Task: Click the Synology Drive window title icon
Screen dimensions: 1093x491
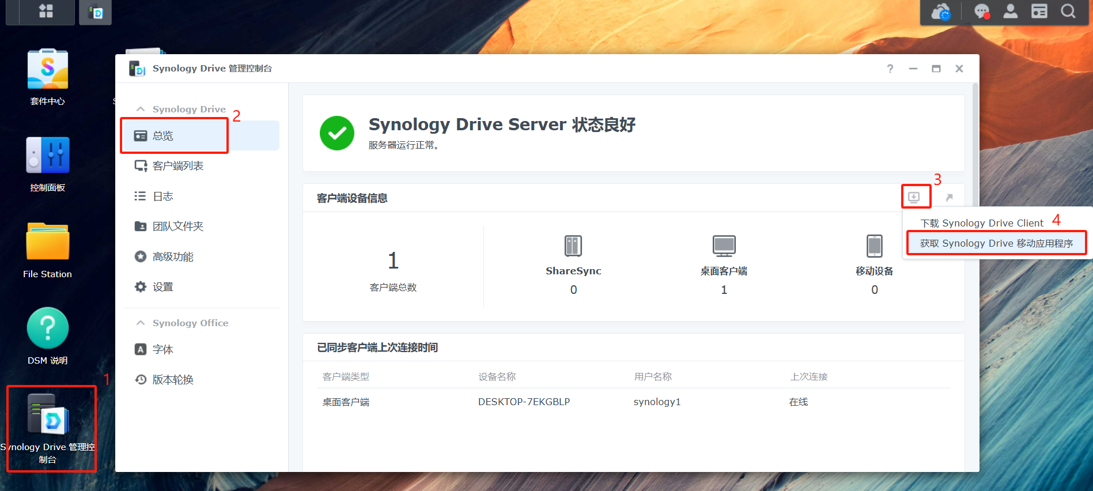Action: [137, 69]
